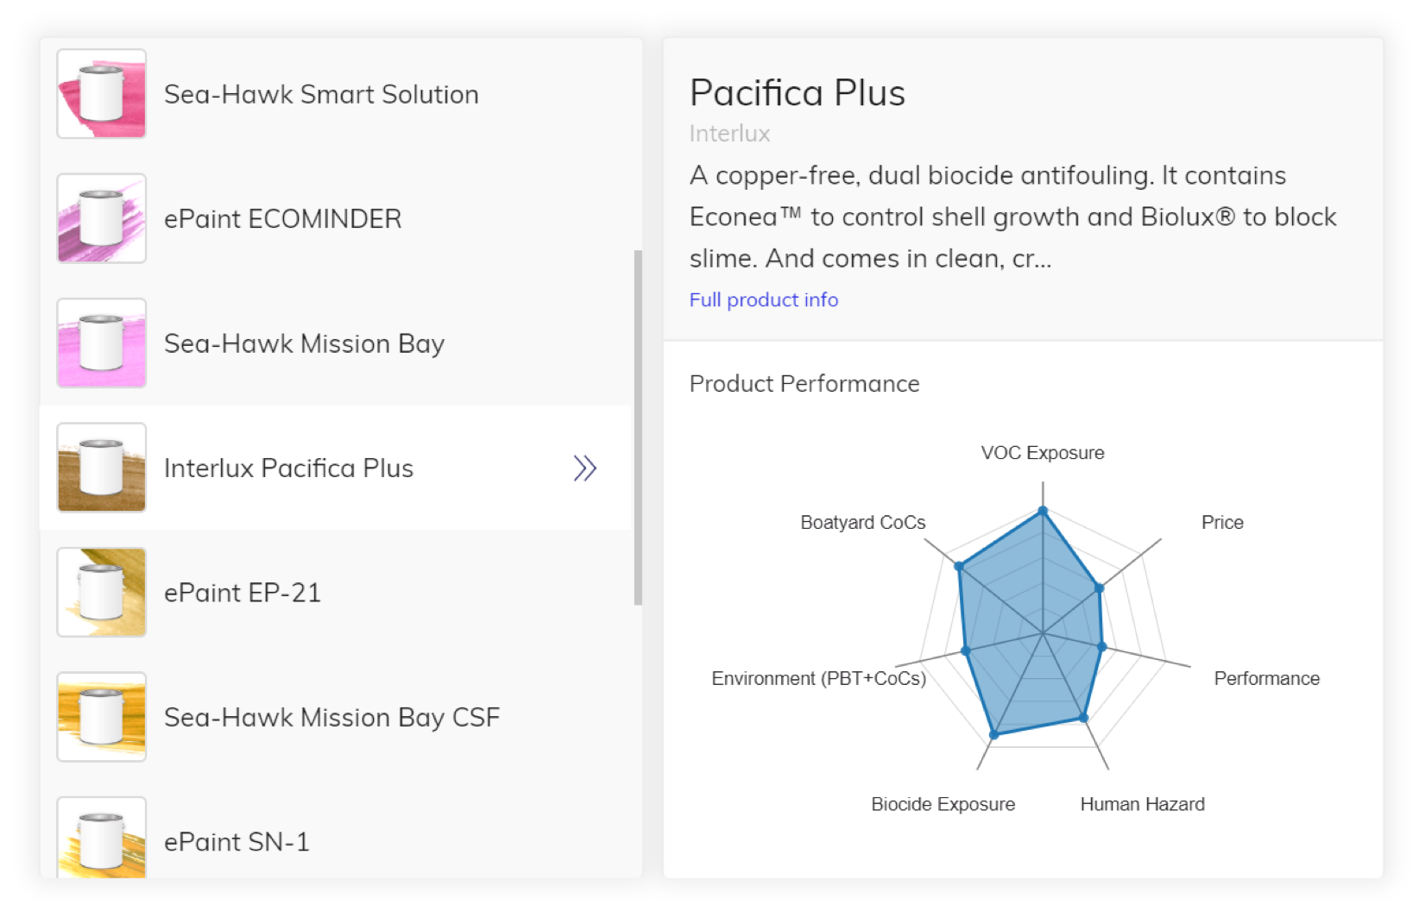The image size is (1419, 924).
Task: Click the double chevron beside Interlux Pacifica Plus
Action: click(x=584, y=468)
